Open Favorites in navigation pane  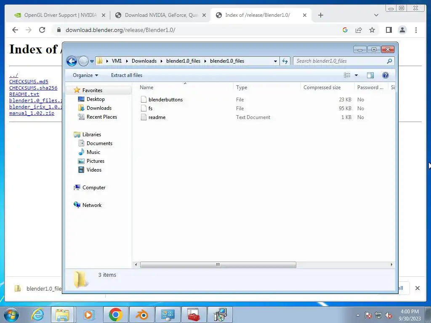92,90
